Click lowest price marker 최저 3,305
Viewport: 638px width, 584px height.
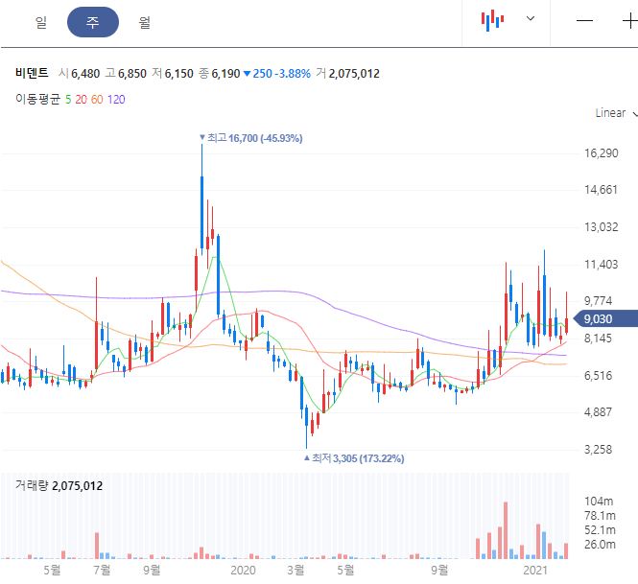point(354,458)
